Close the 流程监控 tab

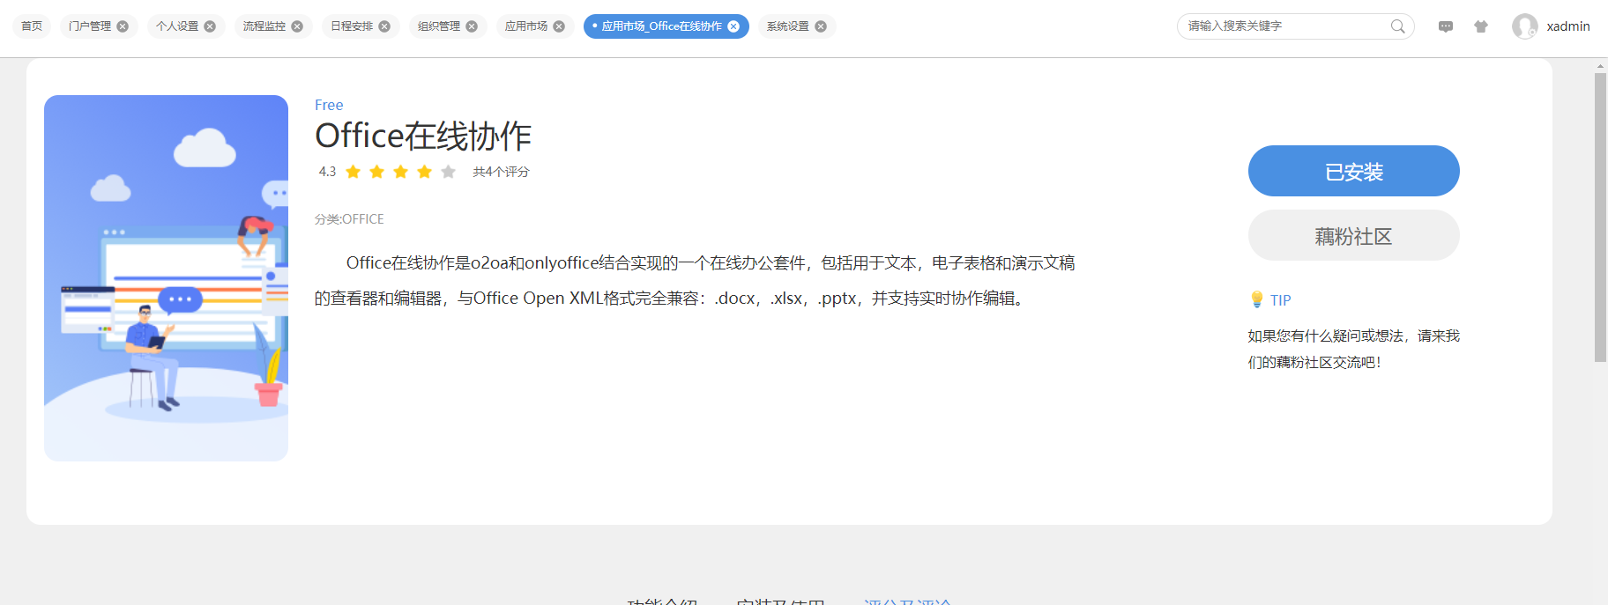pyautogui.click(x=297, y=26)
